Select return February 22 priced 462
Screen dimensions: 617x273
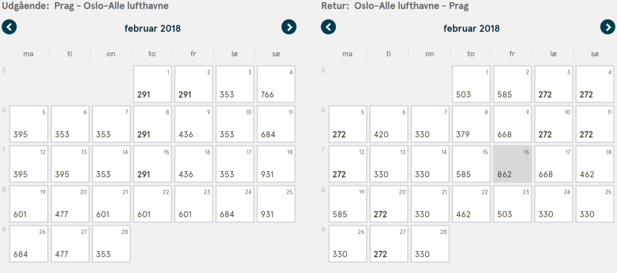tap(471, 204)
